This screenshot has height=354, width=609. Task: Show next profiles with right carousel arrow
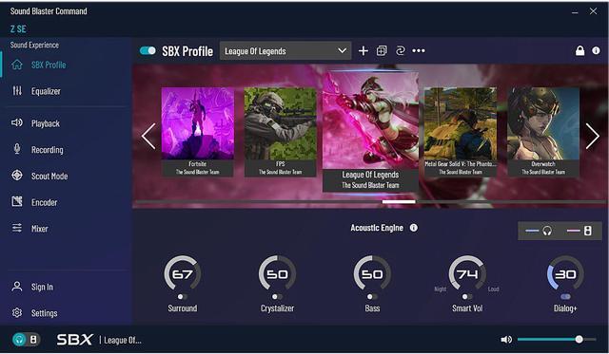pos(592,136)
